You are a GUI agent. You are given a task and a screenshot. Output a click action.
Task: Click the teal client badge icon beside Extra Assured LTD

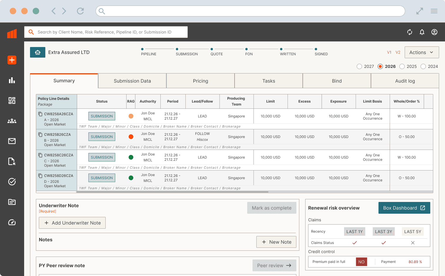[x=38, y=52]
